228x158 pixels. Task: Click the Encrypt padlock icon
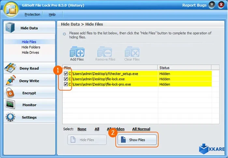(10, 93)
